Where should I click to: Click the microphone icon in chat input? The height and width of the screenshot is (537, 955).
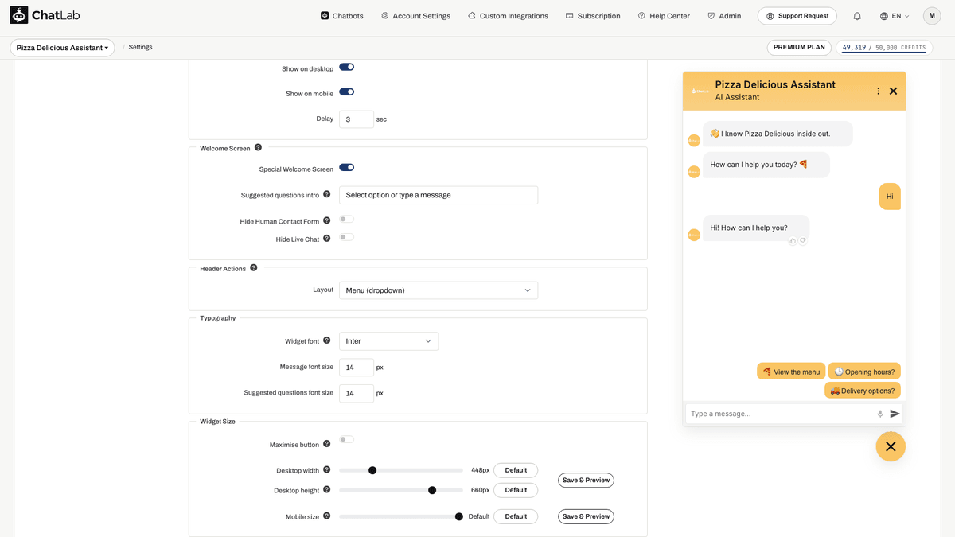[880, 414]
